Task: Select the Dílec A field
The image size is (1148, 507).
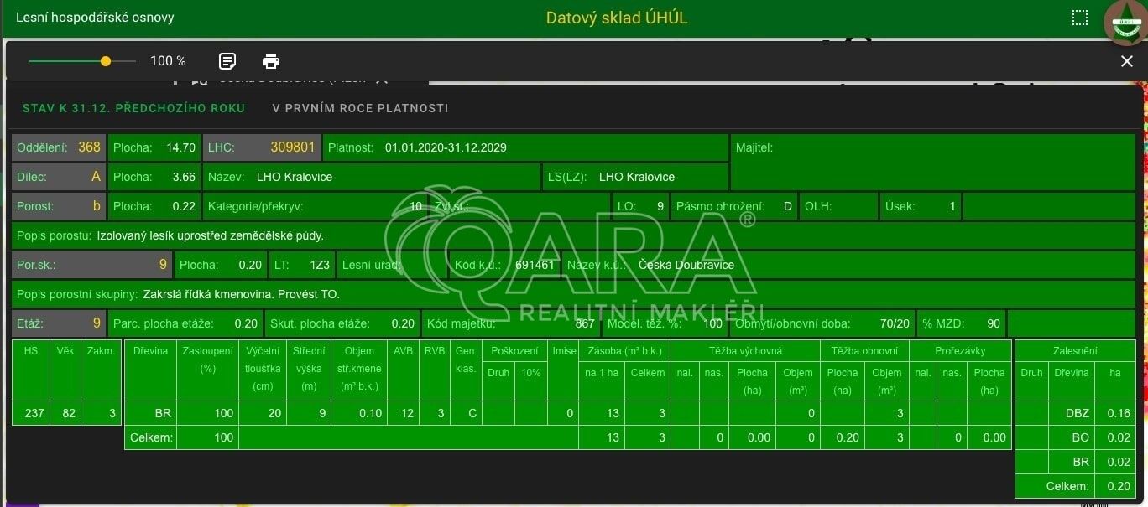Action: click(59, 177)
